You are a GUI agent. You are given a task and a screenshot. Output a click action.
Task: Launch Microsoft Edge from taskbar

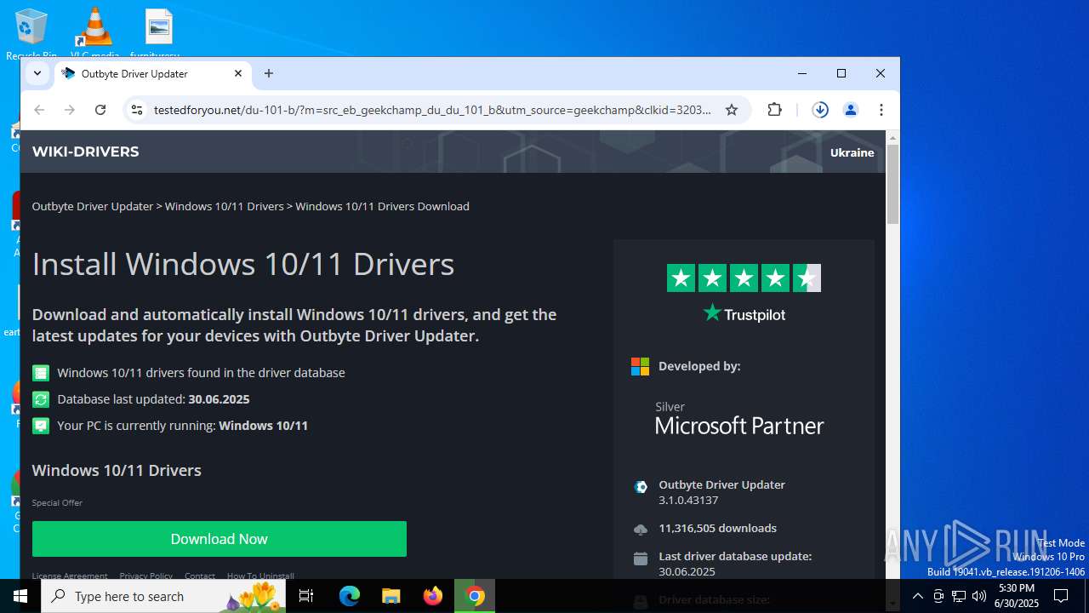tap(350, 596)
